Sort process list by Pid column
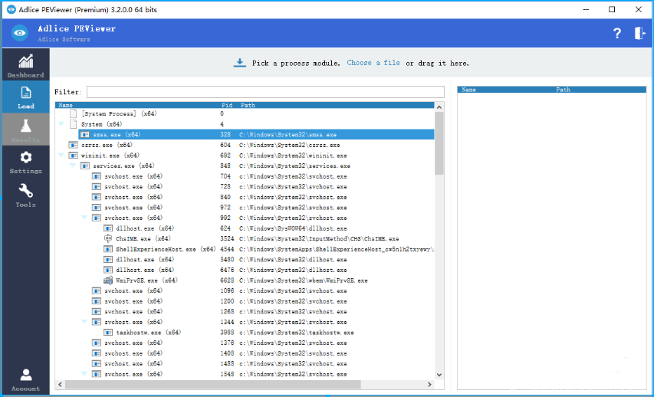654x397 pixels. point(227,105)
